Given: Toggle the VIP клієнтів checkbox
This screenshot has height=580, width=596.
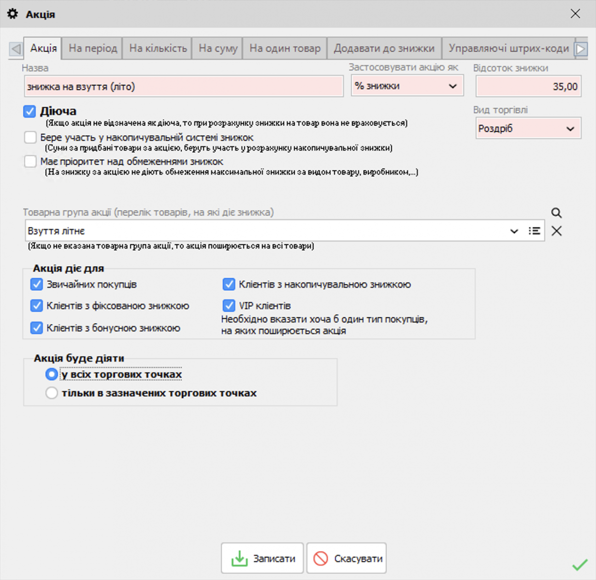Looking at the screenshot, I should pos(229,305).
